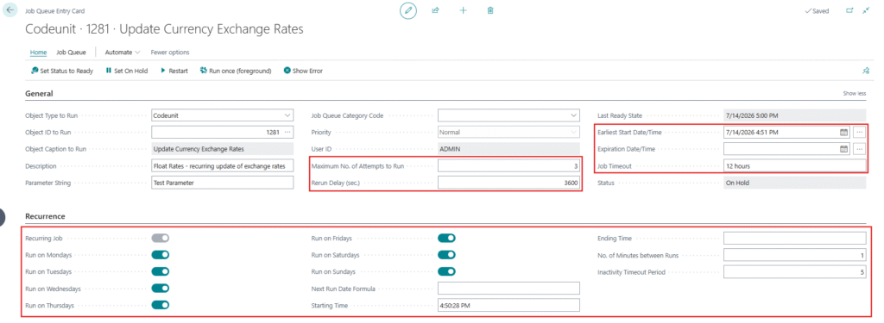Image resolution: width=884 pixels, height=323 pixels.
Task: Click the Starting Time field
Action: 508,306
